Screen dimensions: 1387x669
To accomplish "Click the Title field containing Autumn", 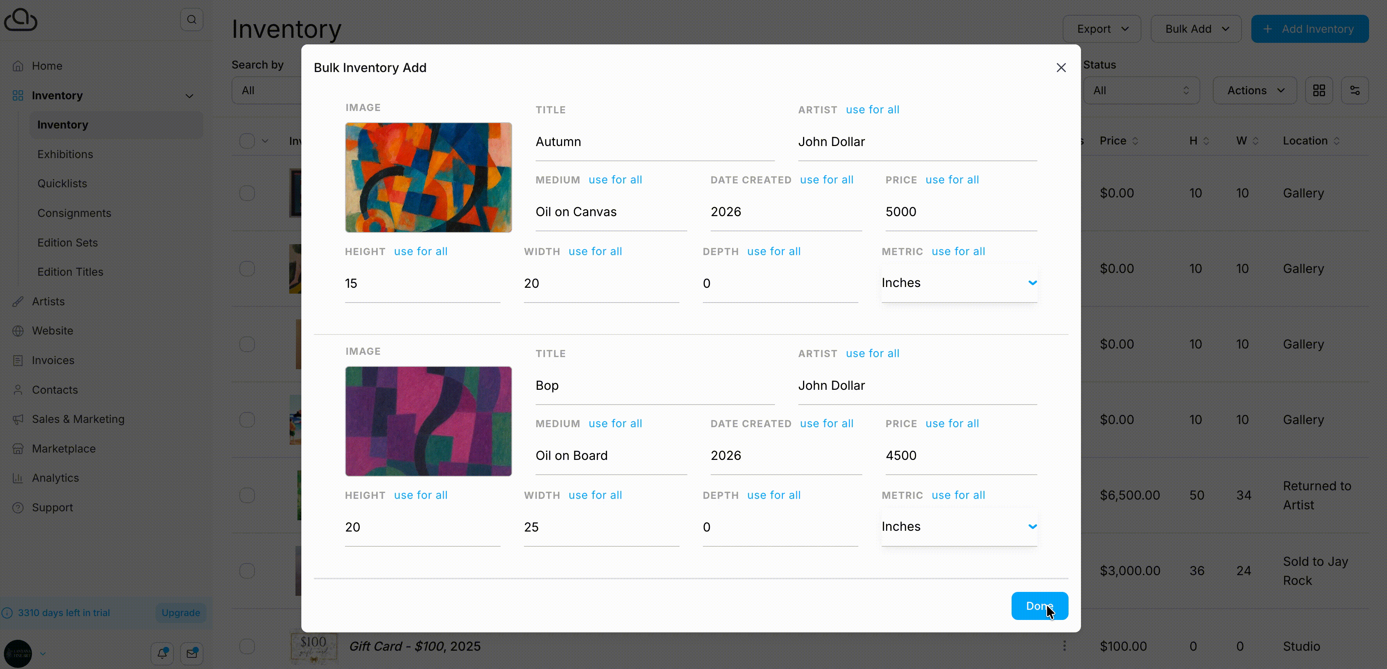I will click(655, 142).
